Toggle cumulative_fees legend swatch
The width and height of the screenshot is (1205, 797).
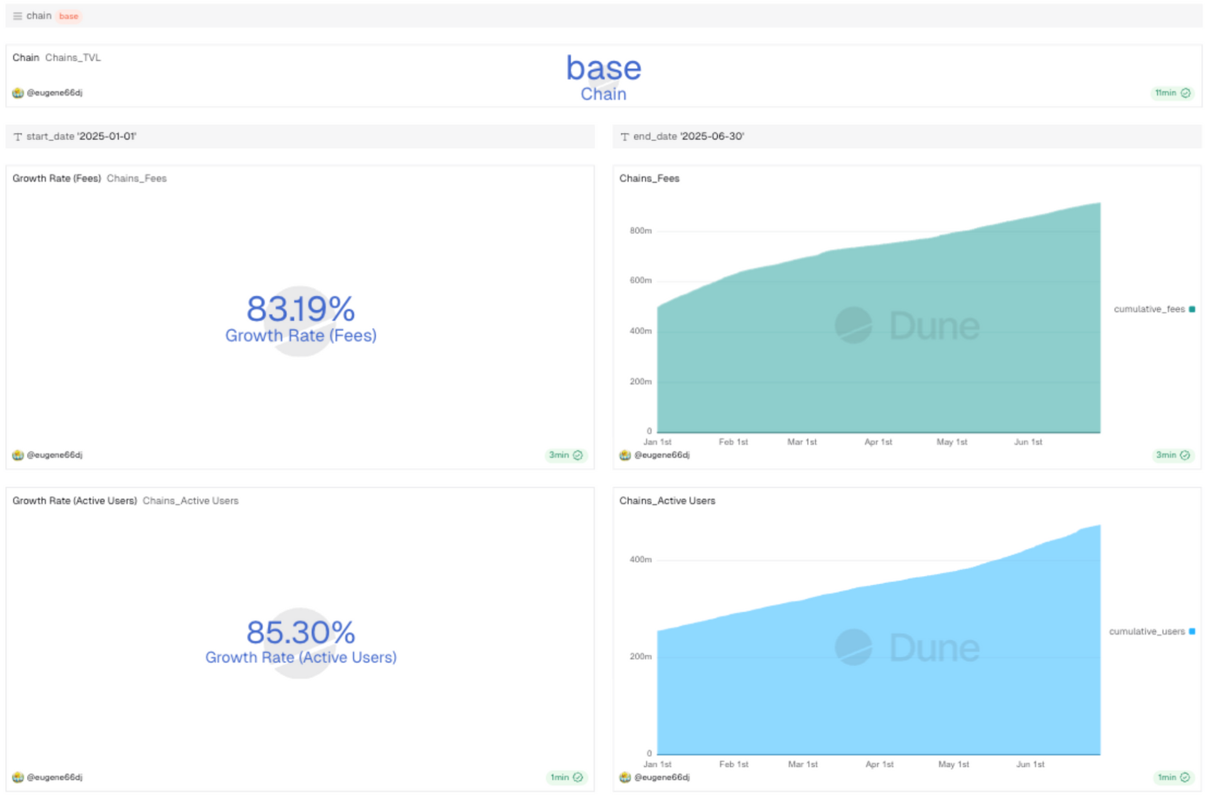(x=1192, y=309)
